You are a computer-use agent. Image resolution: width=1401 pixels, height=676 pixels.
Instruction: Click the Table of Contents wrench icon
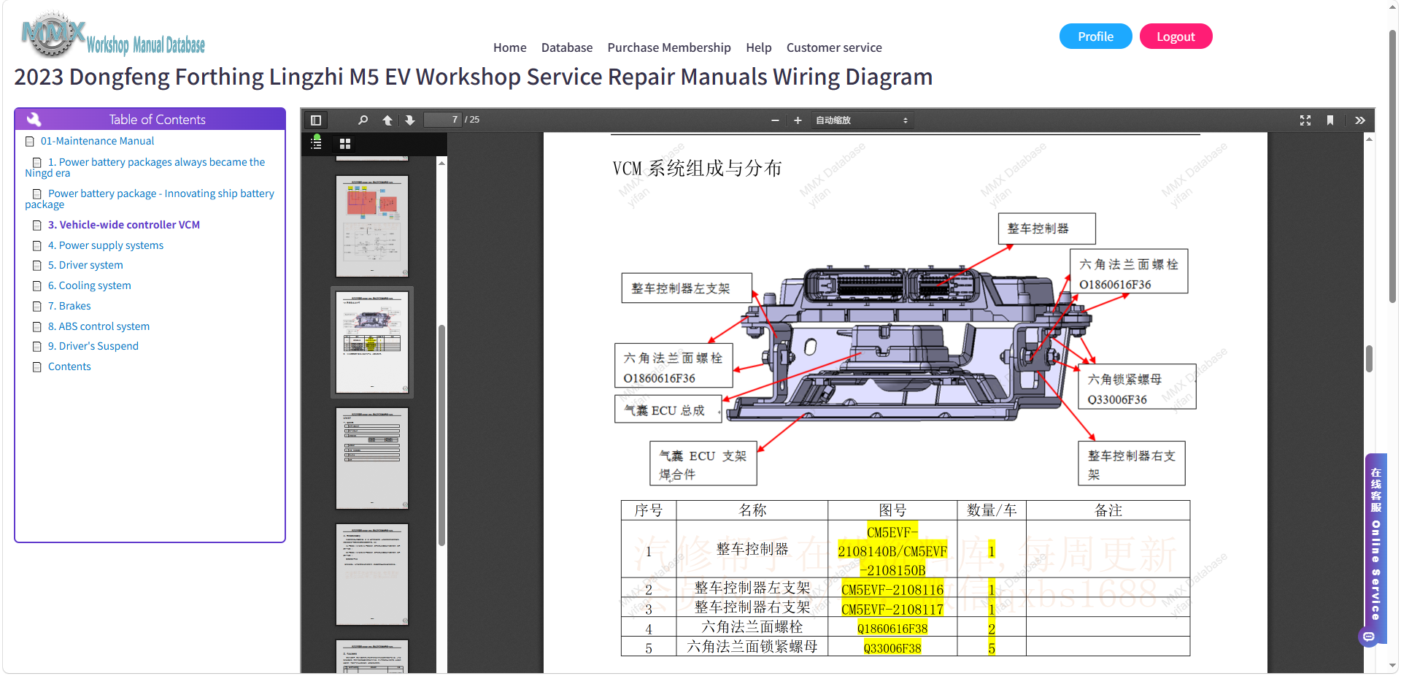tap(34, 119)
